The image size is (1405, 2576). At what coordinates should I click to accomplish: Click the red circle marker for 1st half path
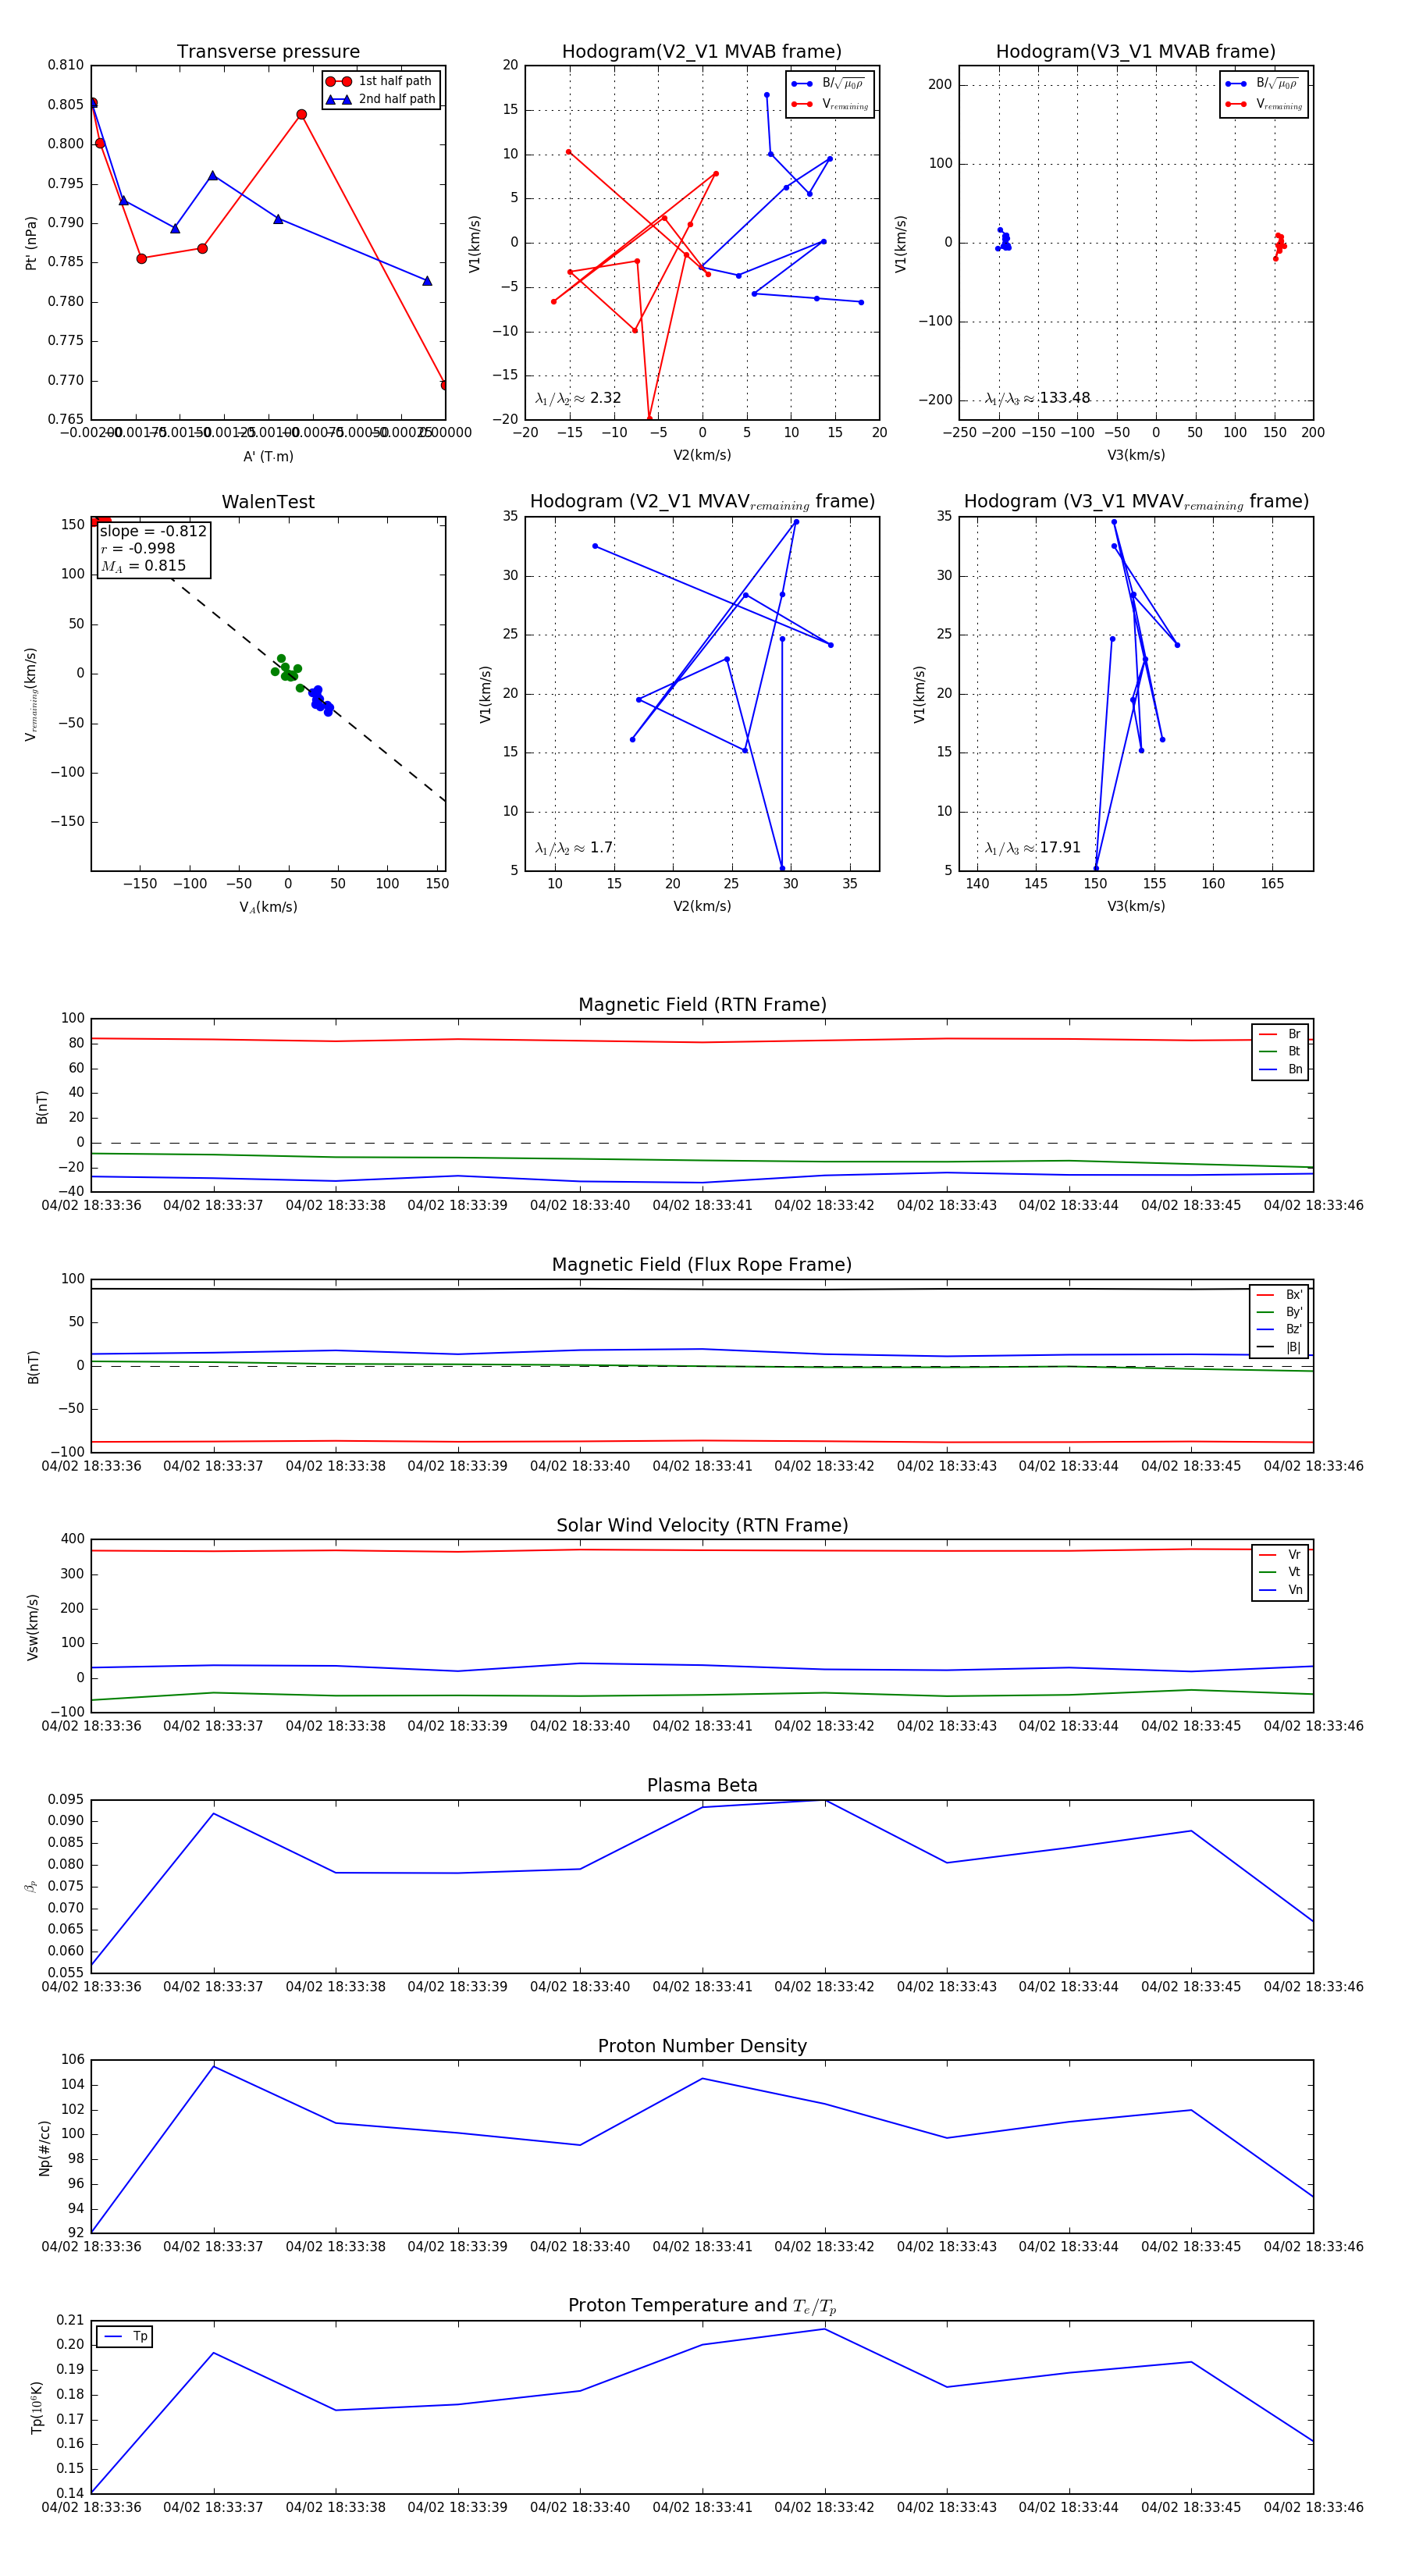point(338,81)
